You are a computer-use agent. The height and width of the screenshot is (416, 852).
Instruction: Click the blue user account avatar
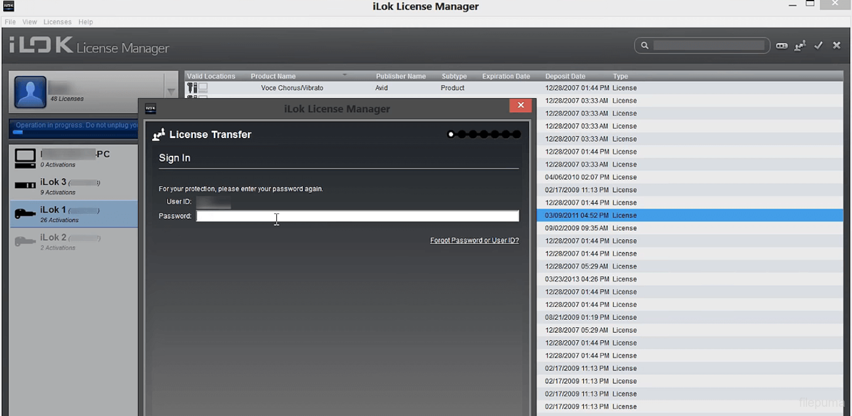click(x=30, y=92)
